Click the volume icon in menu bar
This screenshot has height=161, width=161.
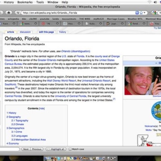tap(155, 2)
